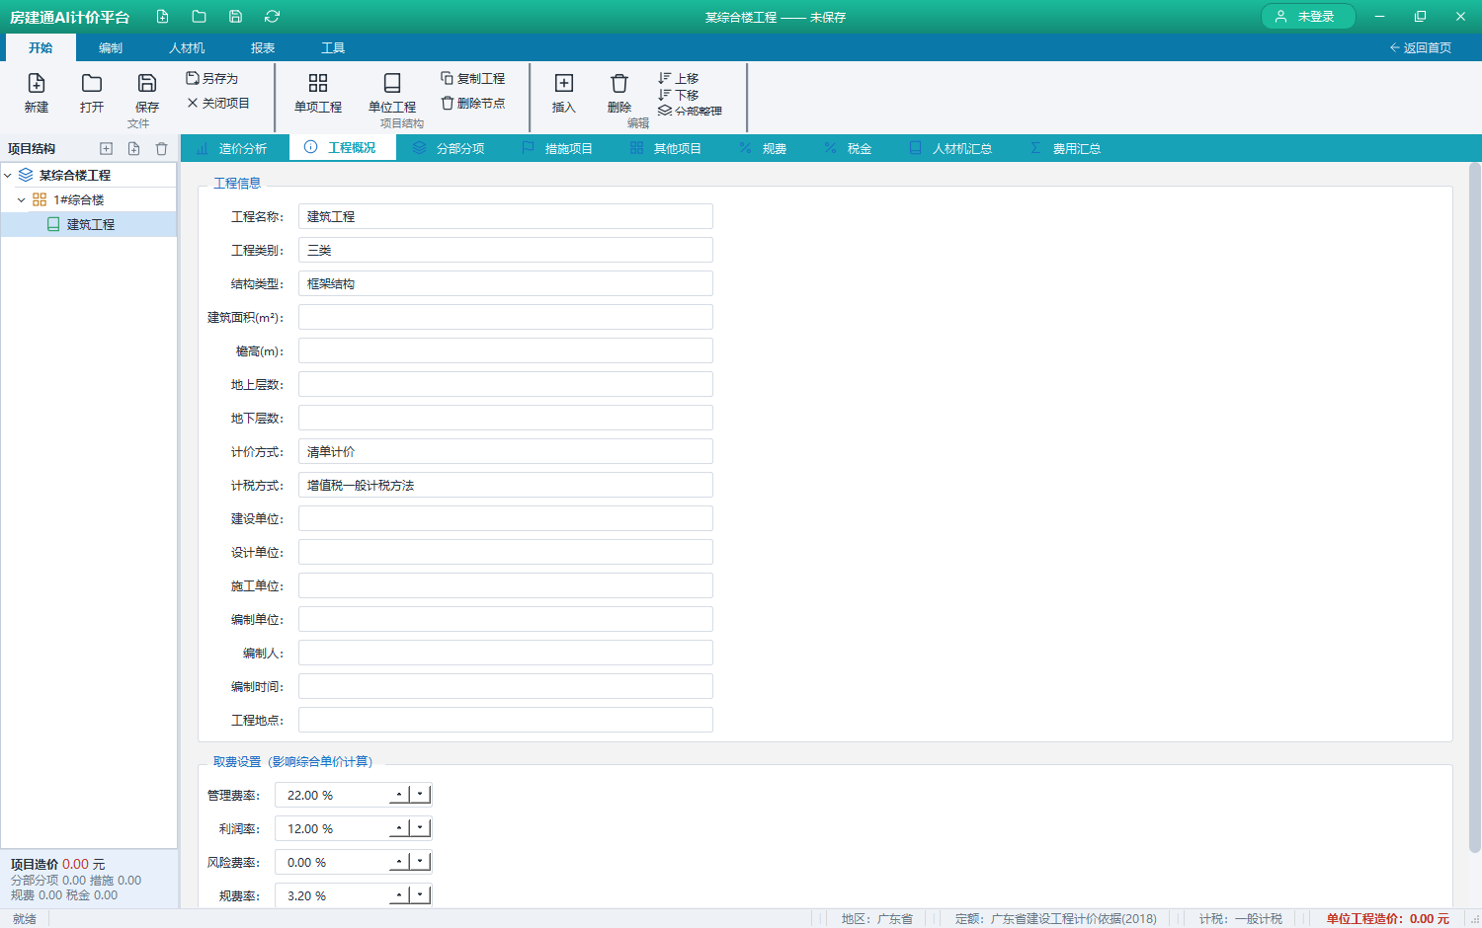1482x928 pixels.
Task: Switch to the 编制 ribbon tab
Action: point(111,47)
